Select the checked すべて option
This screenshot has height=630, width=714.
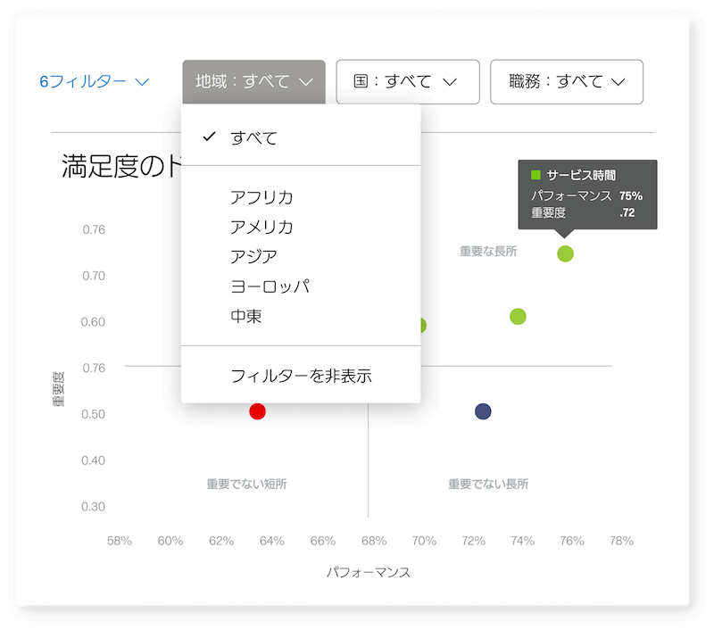[301, 137]
